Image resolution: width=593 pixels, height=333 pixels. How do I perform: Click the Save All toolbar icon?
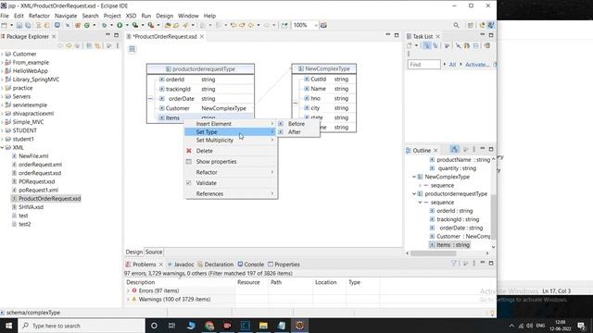(x=28, y=25)
